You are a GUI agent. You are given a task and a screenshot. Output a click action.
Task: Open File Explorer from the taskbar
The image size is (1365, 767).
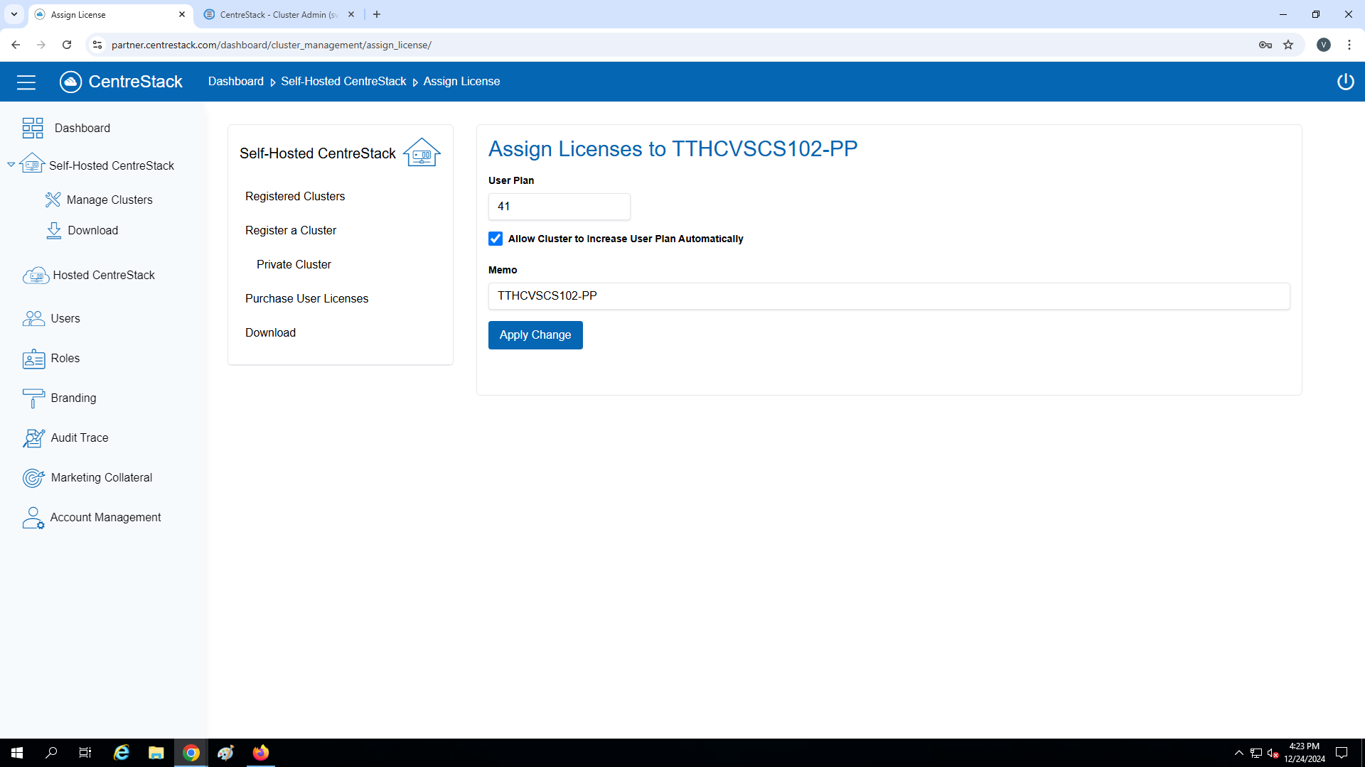[x=156, y=753]
